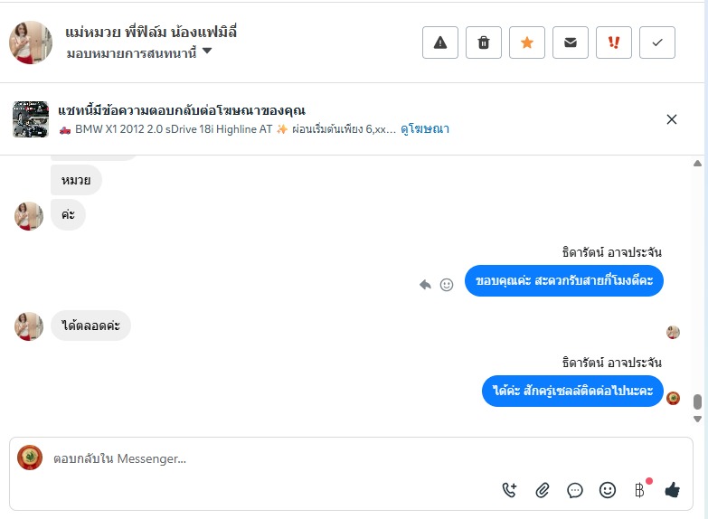Screen dimensions: 708x519
Task: Open the Baht payment request icon
Action: pyautogui.click(x=640, y=490)
